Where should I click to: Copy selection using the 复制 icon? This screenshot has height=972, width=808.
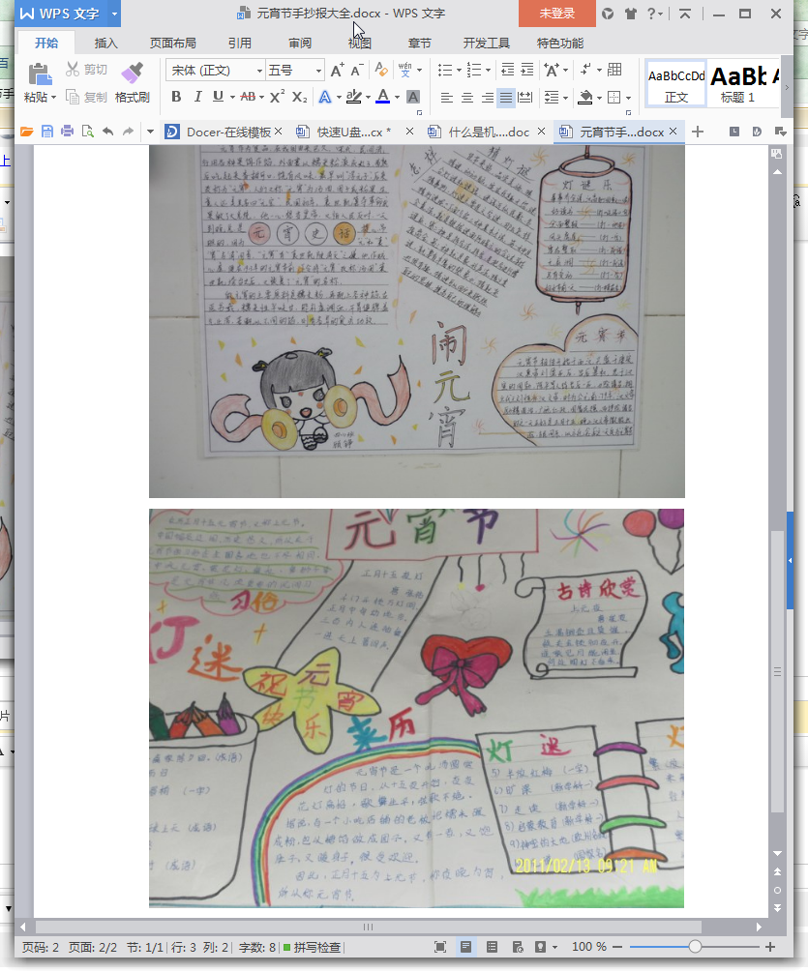pyautogui.click(x=73, y=97)
